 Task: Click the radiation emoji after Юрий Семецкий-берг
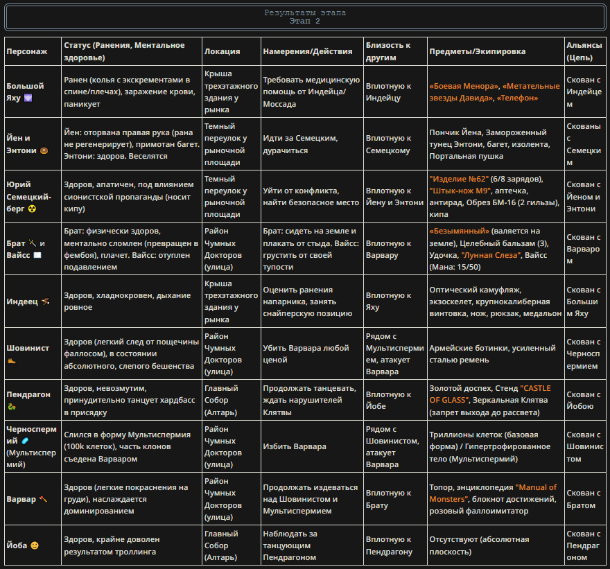(x=32, y=209)
